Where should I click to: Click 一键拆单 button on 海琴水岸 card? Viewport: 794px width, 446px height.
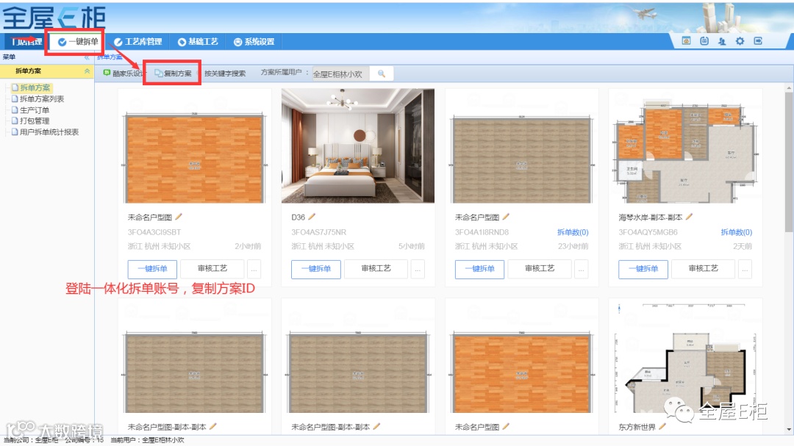click(x=643, y=269)
